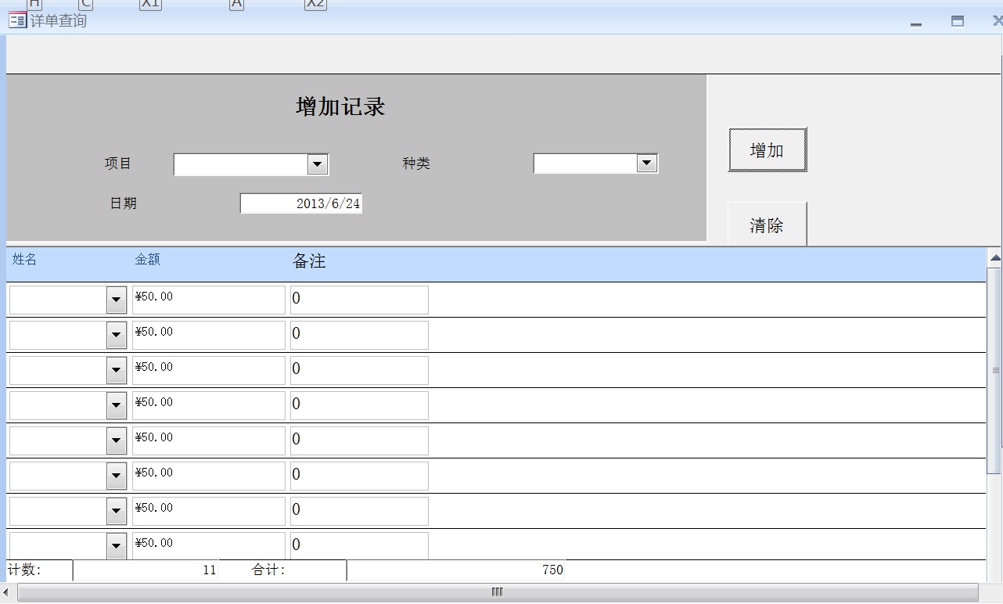1003x604 pixels.
Task: Click the vertical scrollbar up arrow
Action: click(x=994, y=257)
